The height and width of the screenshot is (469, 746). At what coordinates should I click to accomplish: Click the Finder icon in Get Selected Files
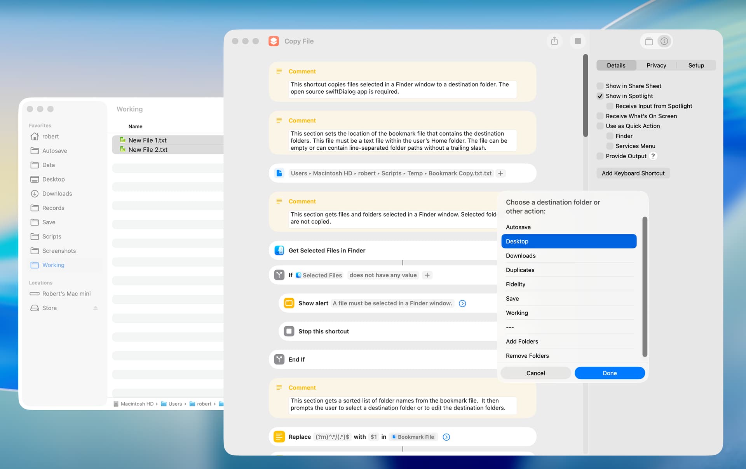[x=279, y=250]
